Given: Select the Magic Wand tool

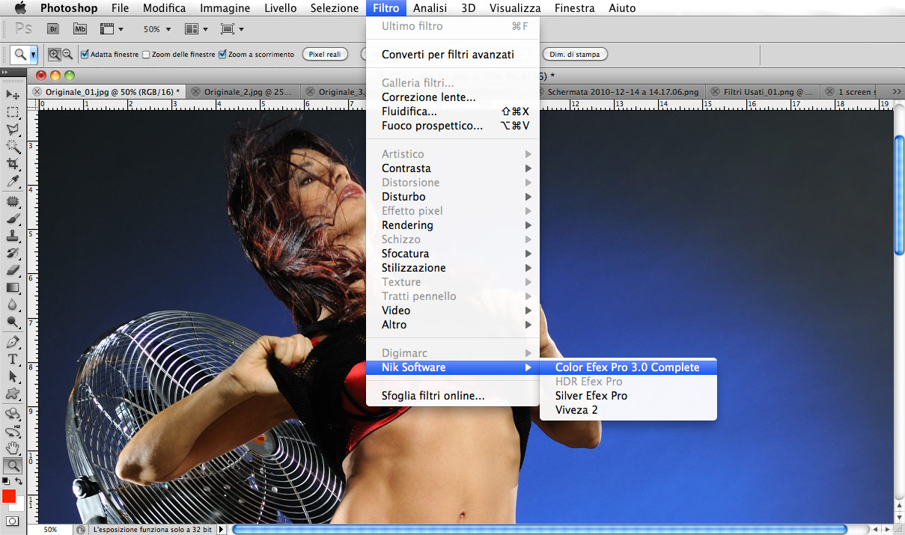Looking at the screenshot, I should [x=13, y=147].
